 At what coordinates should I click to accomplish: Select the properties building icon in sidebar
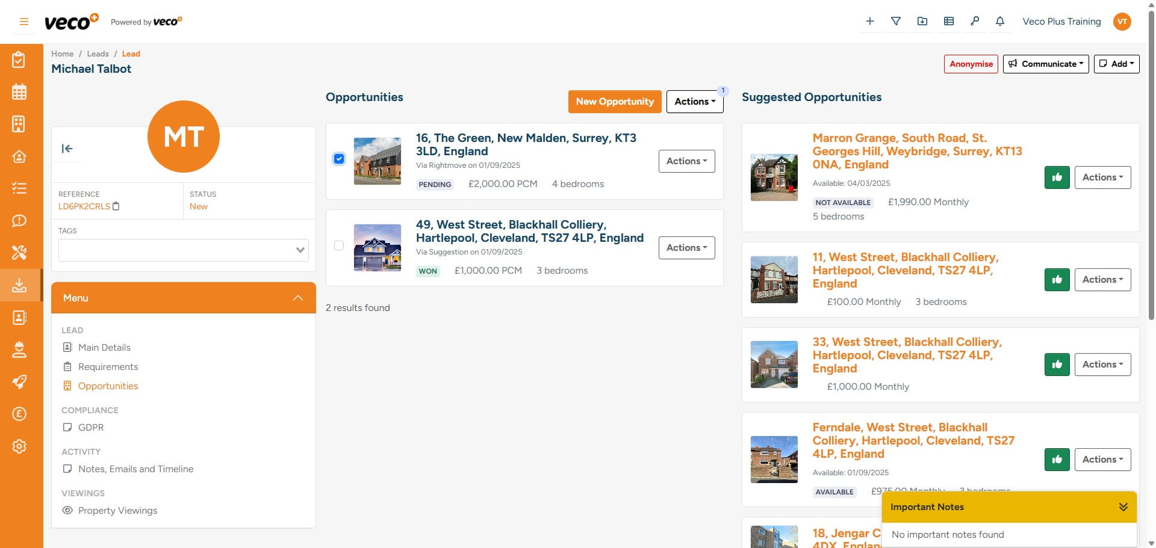[20, 124]
